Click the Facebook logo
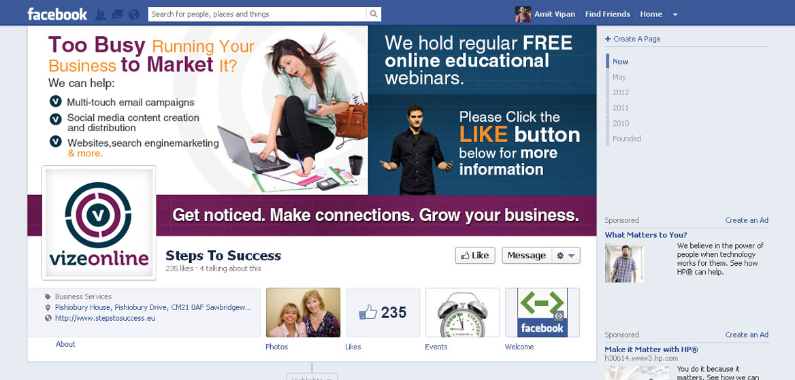 (57, 14)
